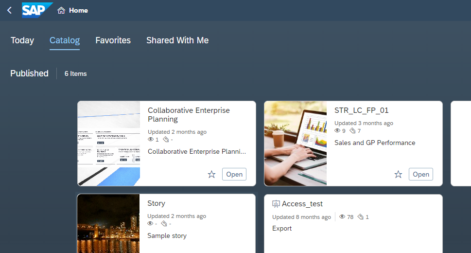Star the STR_LC_FP_01 card as favorite
Image resolution: width=471 pixels, height=253 pixels.
point(398,175)
